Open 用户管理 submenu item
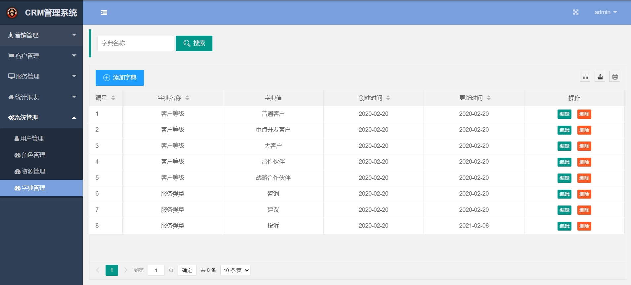Image resolution: width=631 pixels, height=285 pixels. click(41, 139)
